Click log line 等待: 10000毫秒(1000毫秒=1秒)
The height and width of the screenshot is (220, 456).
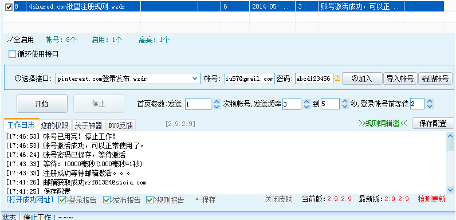tap(74, 164)
